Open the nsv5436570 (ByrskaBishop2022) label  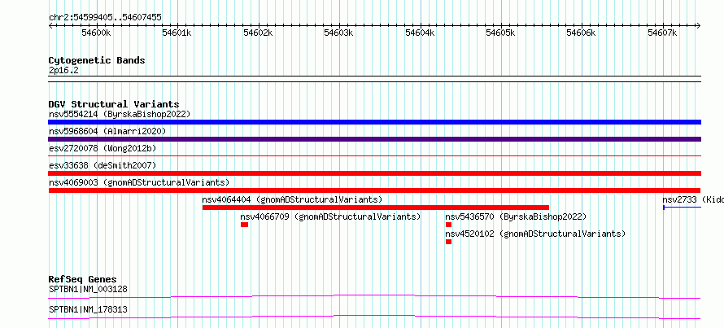(x=516, y=216)
